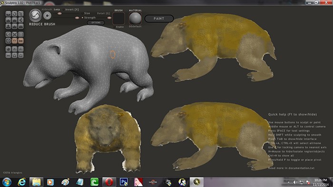Launch Internet Explorer from taskbar
Viewport: 333px width, 187px height.
tap(22, 182)
